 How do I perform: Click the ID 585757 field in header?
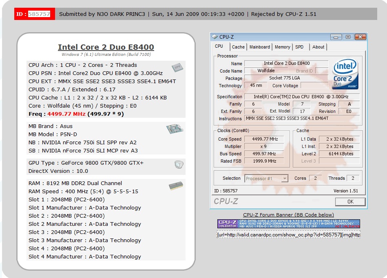(x=39, y=14)
